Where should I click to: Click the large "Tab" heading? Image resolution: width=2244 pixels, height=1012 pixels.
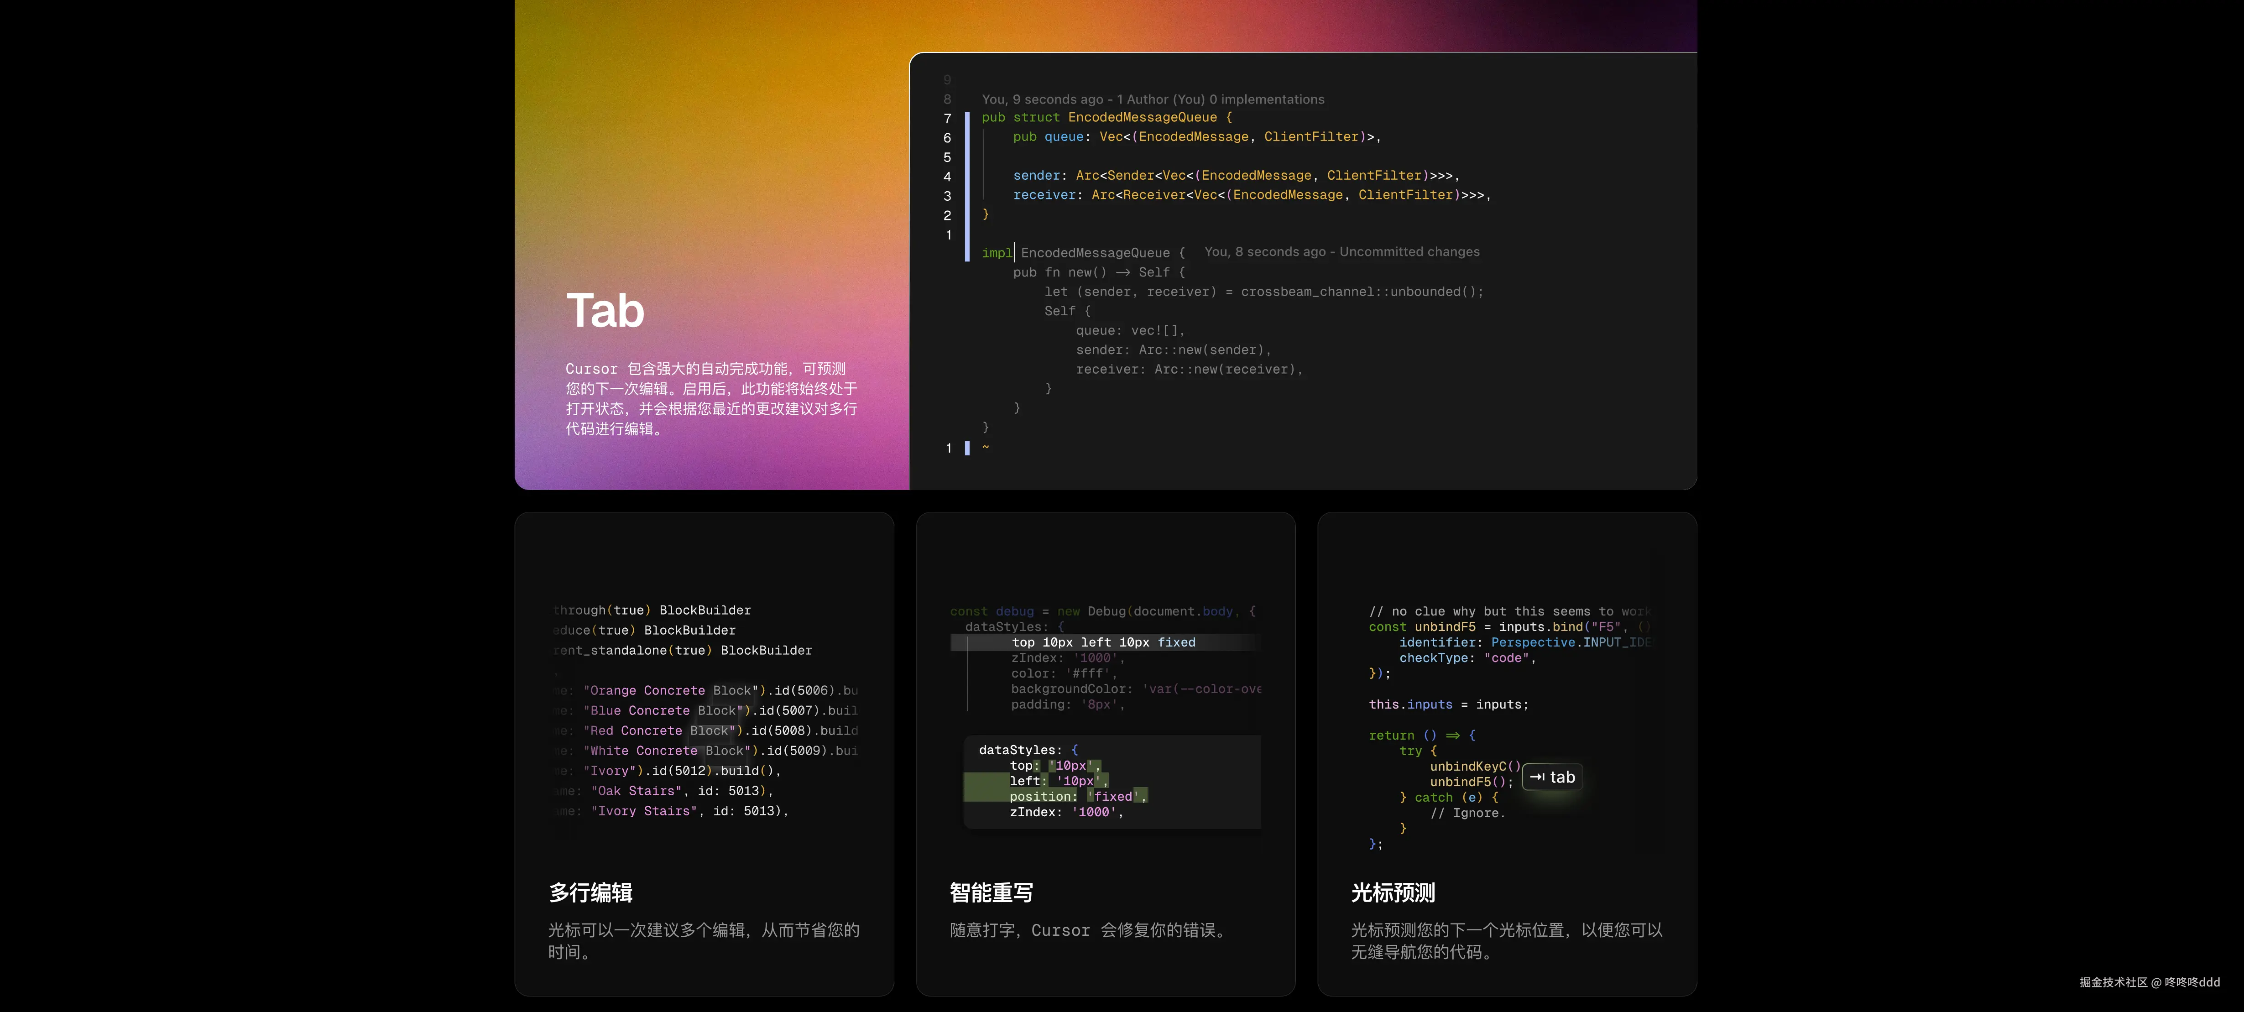pos(605,310)
